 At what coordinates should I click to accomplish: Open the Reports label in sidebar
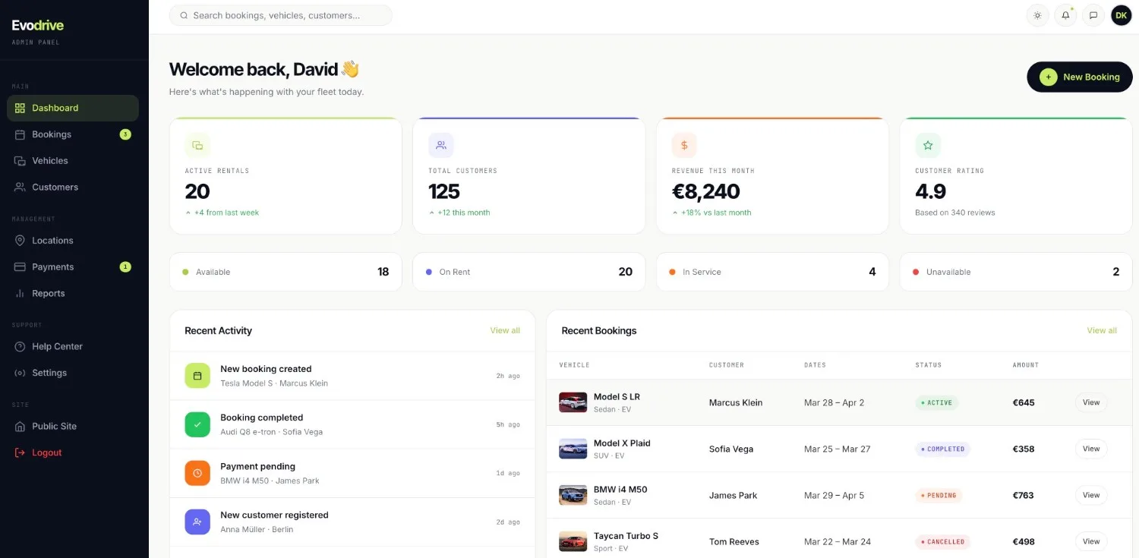(x=49, y=294)
